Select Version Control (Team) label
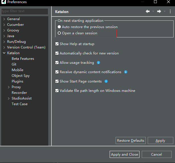The width and height of the screenshot is (175, 163). pyautogui.click(x=26, y=47)
